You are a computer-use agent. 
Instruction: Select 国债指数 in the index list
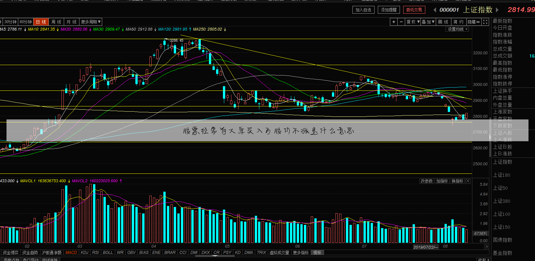[x=502, y=240]
